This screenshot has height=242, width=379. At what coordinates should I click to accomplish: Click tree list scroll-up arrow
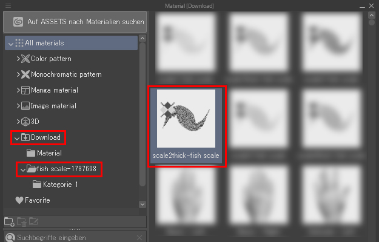(x=143, y=39)
